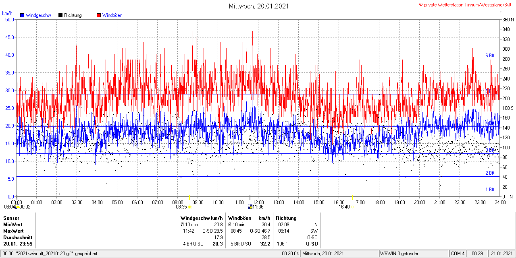Click the wind speed minimum value 20.8
The width and height of the screenshot is (516, 258).
click(x=218, y=225)
